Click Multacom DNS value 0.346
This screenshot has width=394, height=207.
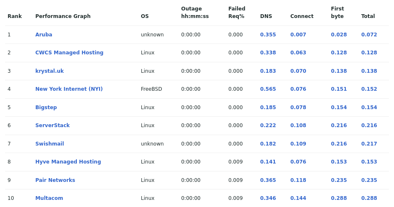tap(268, 198)
